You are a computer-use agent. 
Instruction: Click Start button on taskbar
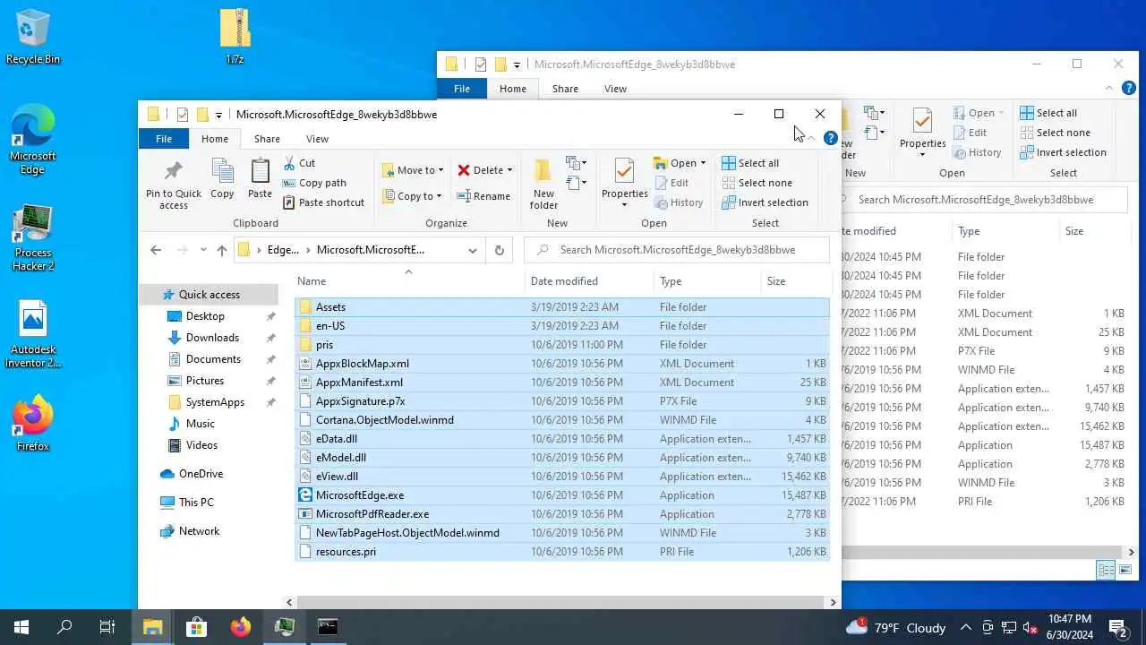(x=21, y=627)
